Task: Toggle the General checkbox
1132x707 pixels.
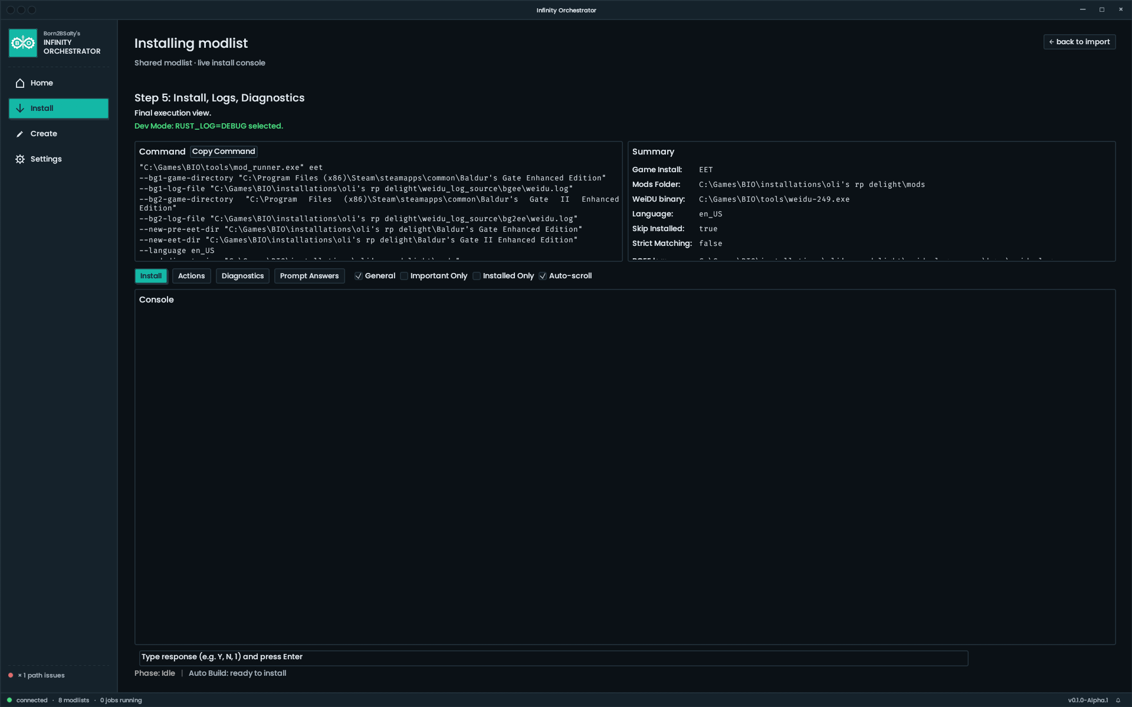Action: pyautogui.click(x=358, y=276)
